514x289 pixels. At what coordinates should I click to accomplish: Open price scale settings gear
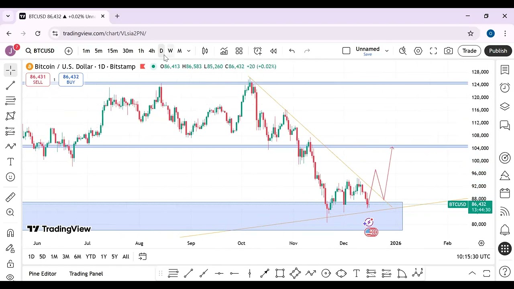[x=481, y=243]
